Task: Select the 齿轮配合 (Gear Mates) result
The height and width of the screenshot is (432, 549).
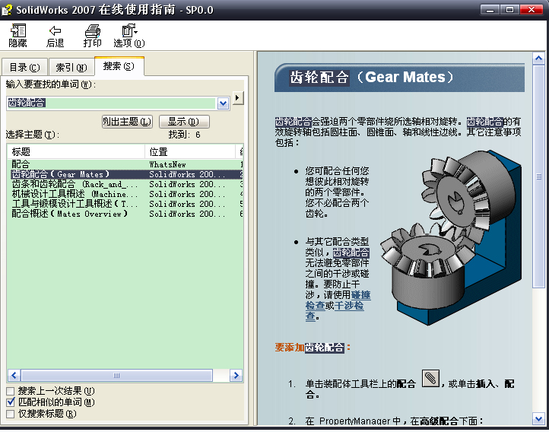Action: click(125, 174)
